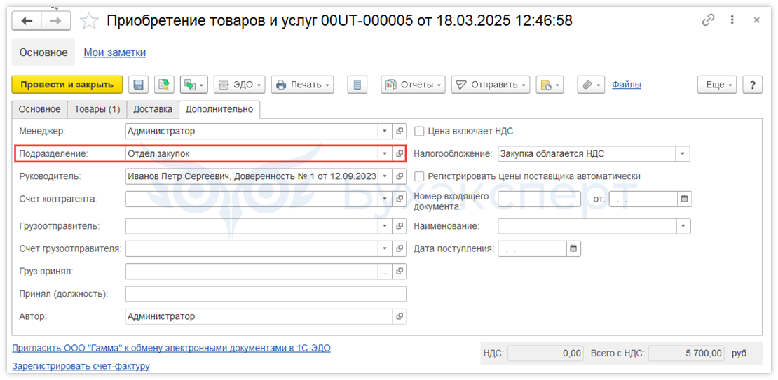Viewport: 778px width, 380px height.
Task: Open Менеджер record with open icon
Action: [400, 132]
